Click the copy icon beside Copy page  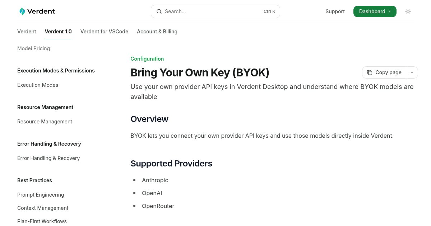point(370,72)
